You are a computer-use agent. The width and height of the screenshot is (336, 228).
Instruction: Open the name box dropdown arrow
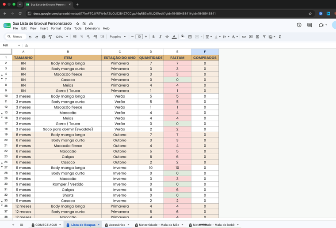(19, 46)
